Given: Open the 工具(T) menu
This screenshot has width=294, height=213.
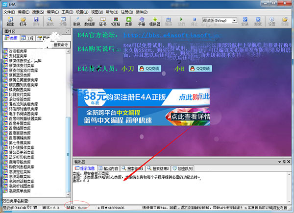Looking at the screenshot, I should pyautogui.click(x=67, y=12).
